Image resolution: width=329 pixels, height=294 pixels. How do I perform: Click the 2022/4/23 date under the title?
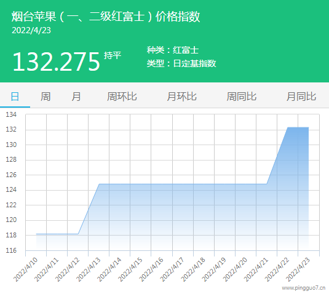click(31, 30)
